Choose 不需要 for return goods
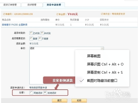The width and height of the screenshot is (138, 103). [x=40, y=38]
